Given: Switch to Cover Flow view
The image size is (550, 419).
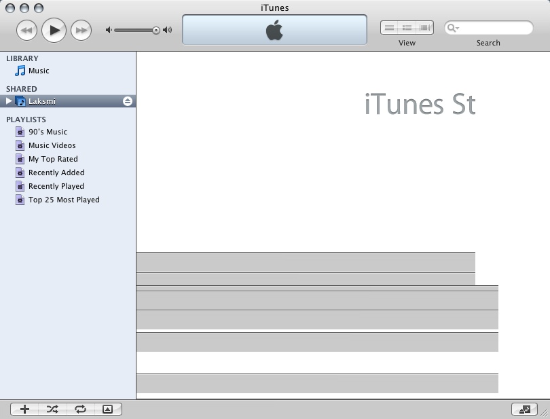Looking at the screenshot, I should point(425,28).
